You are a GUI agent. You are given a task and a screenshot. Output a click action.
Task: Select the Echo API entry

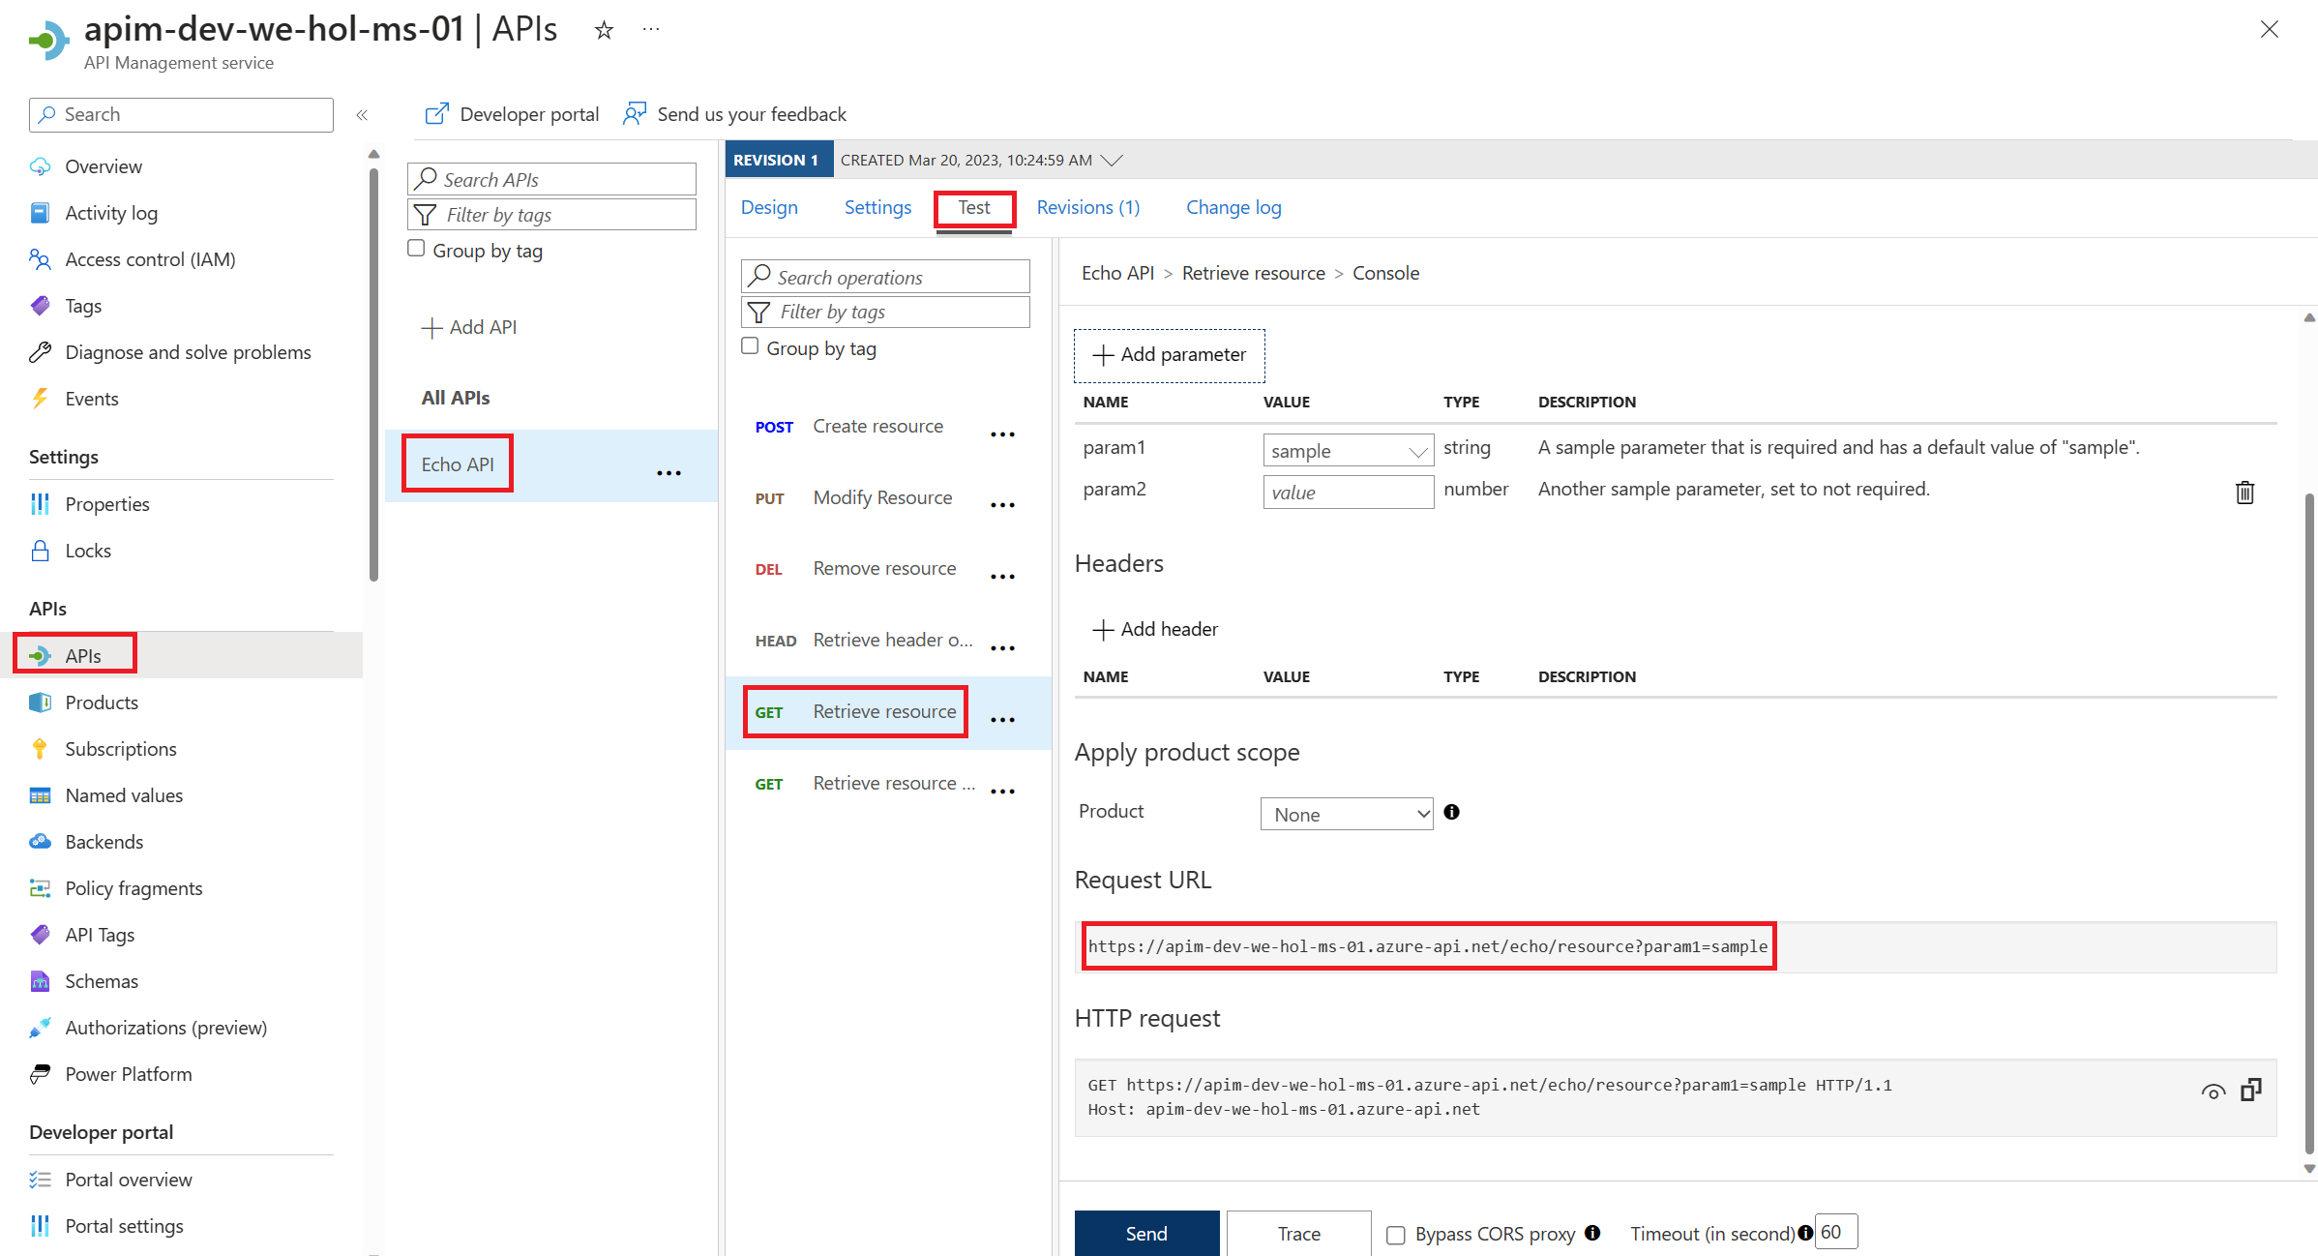pyautogui.click(x=458, y=464)
